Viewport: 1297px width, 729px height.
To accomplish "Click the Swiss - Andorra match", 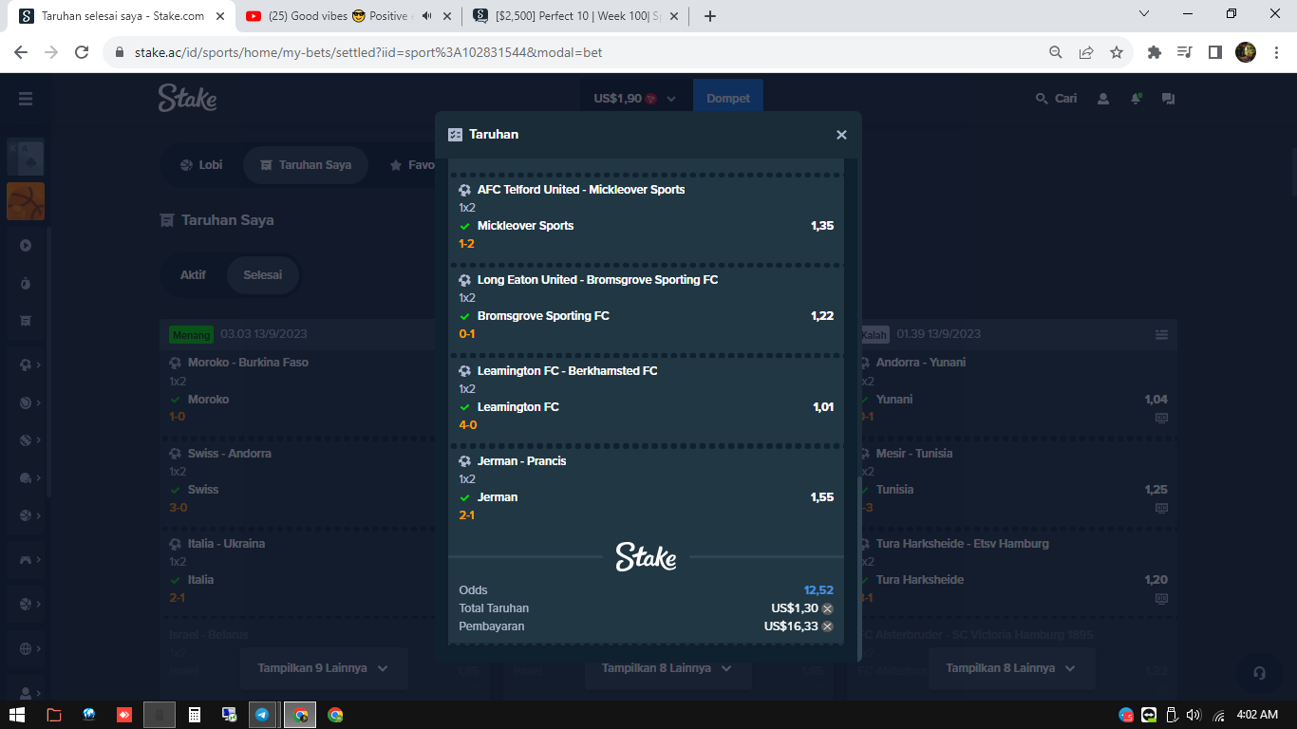I will pyautogui.click(x=230, y=454).
